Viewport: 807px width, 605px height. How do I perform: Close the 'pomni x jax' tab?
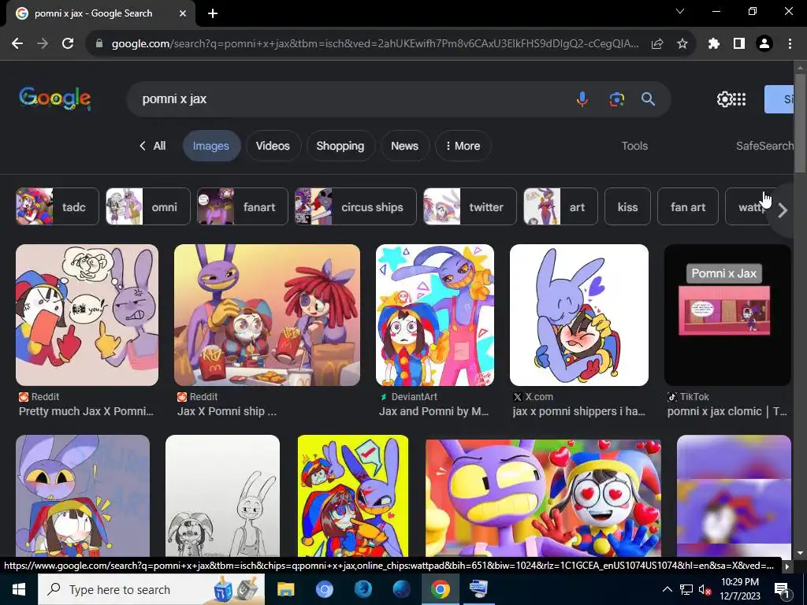183,13
